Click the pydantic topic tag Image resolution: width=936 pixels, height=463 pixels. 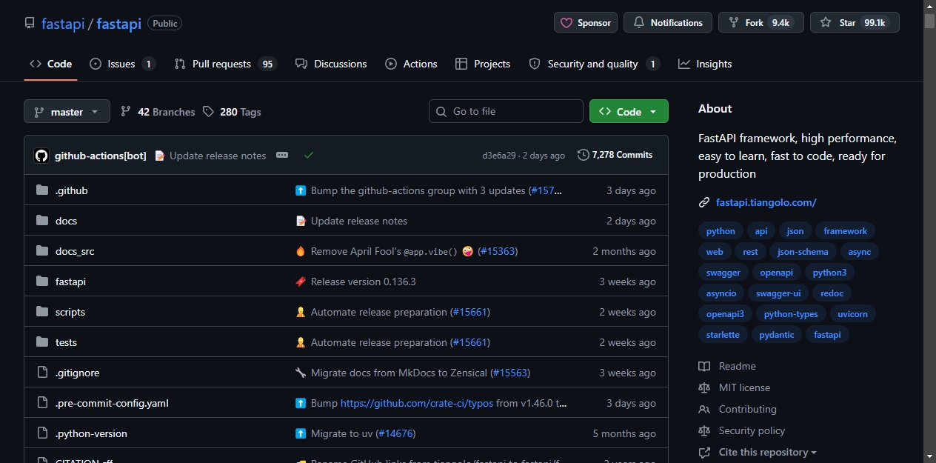(x=777, y=335)
